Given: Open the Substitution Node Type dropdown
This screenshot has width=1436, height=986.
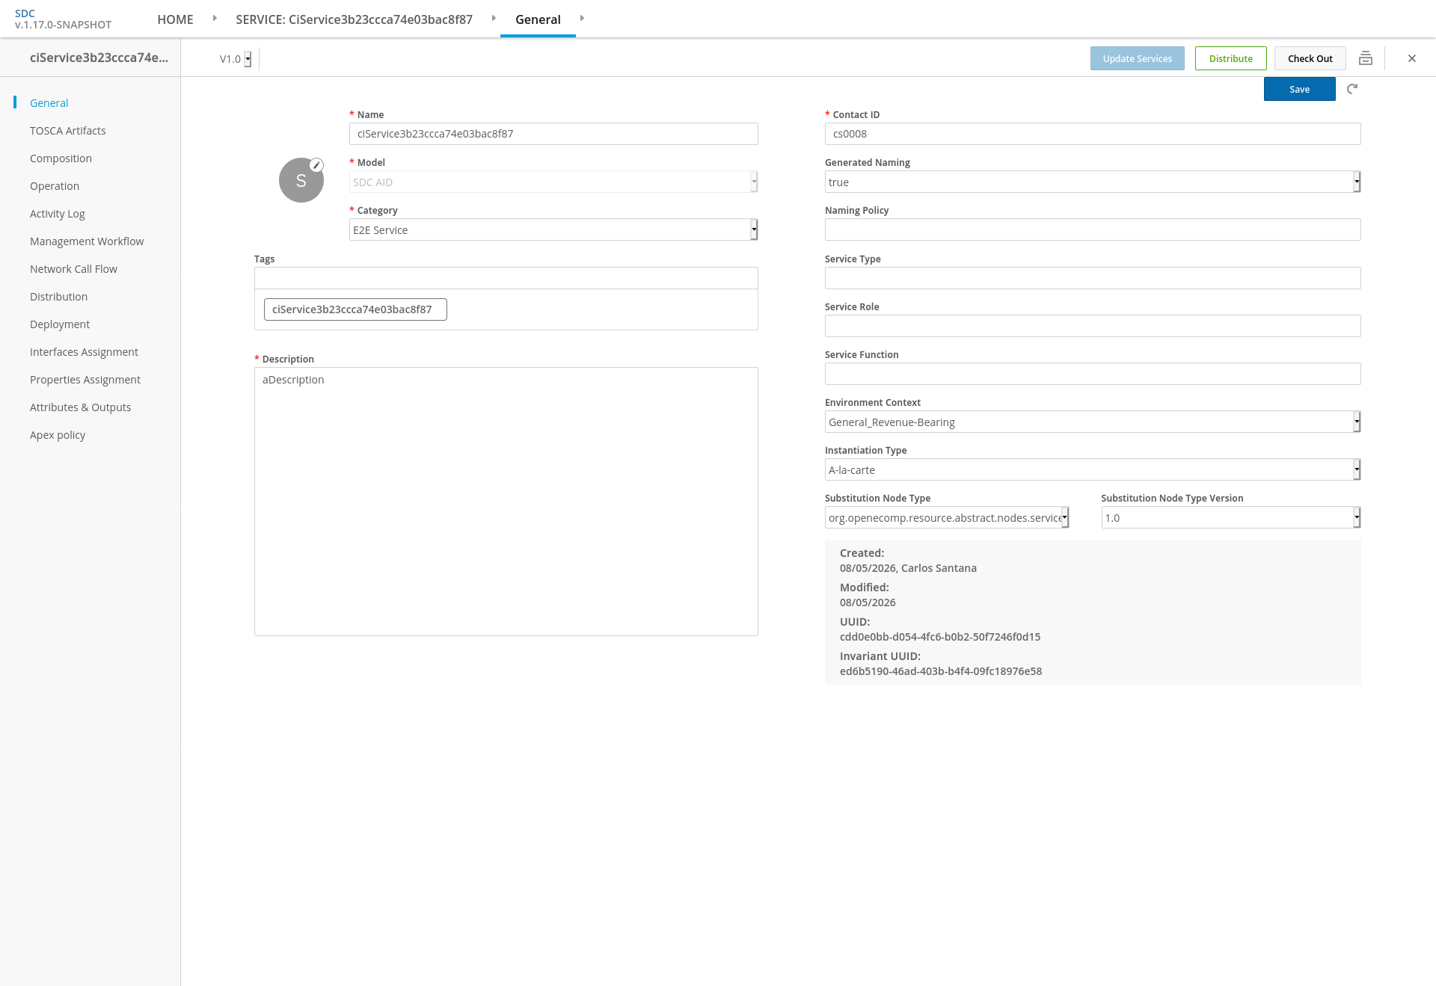Looking at the screenshot, I should (947, 517).
